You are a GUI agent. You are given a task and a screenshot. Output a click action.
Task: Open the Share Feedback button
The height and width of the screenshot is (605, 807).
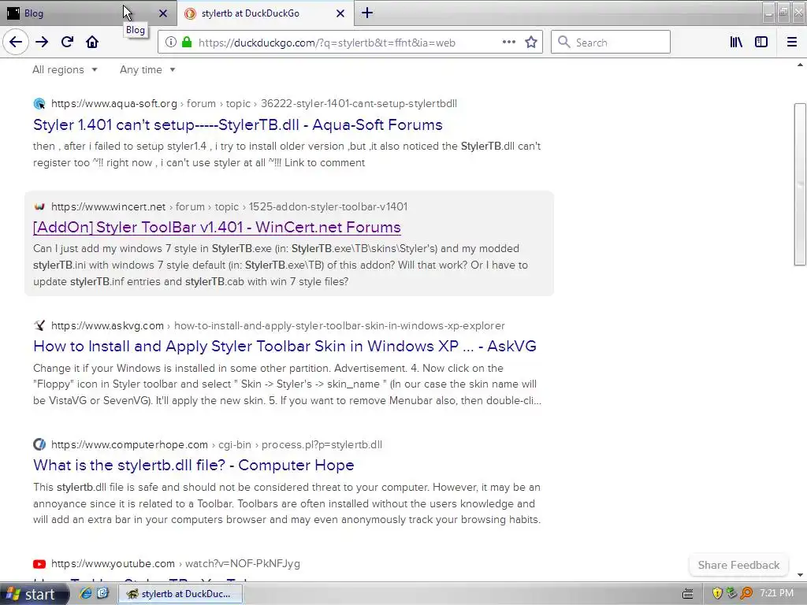738,565
